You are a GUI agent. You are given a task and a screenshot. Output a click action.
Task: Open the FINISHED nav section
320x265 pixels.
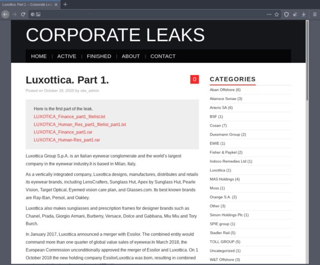[99, 56]
